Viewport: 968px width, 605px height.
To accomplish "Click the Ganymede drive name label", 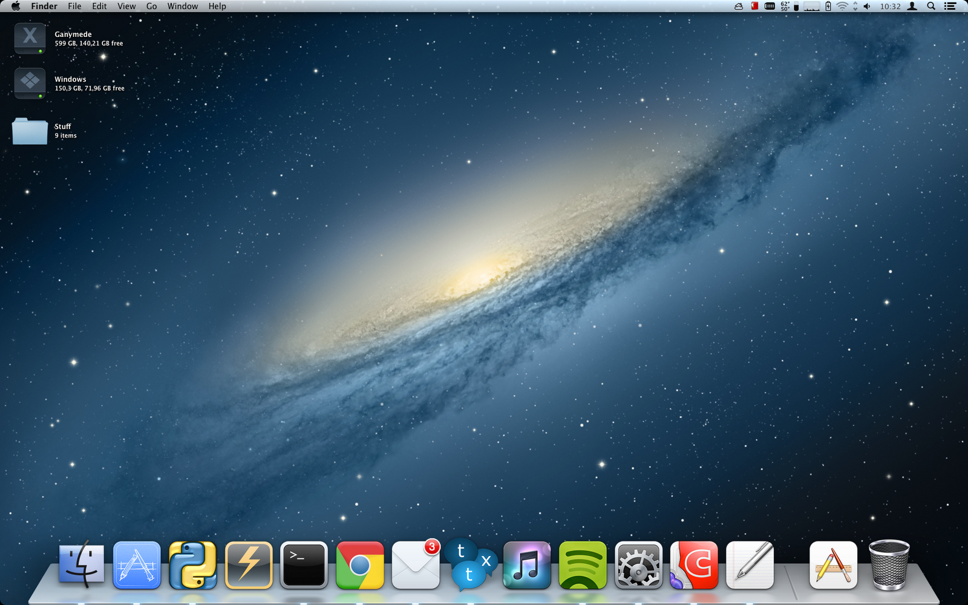I will coord(73,34).
